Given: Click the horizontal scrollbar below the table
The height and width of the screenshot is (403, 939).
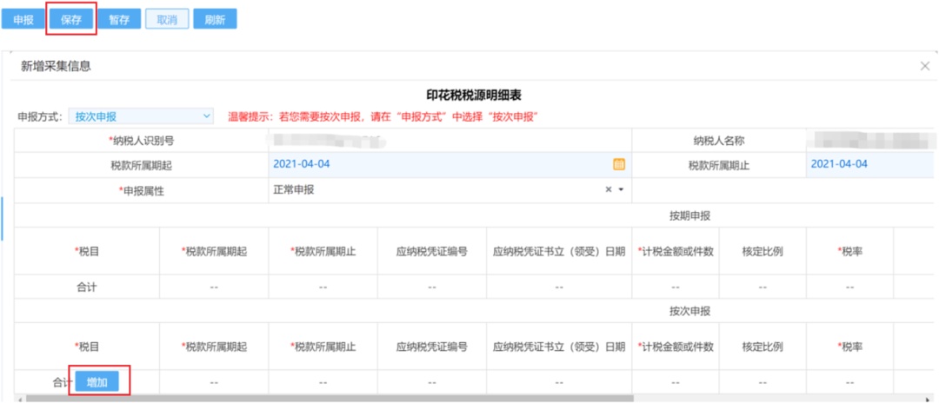Looking at the screenshot, I should [435, 399].
